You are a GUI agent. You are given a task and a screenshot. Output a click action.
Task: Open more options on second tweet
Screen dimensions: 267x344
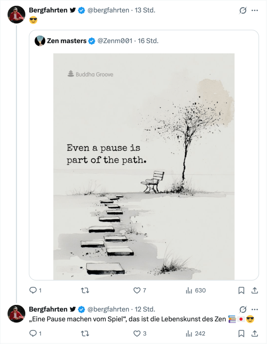tap(255, 309)
